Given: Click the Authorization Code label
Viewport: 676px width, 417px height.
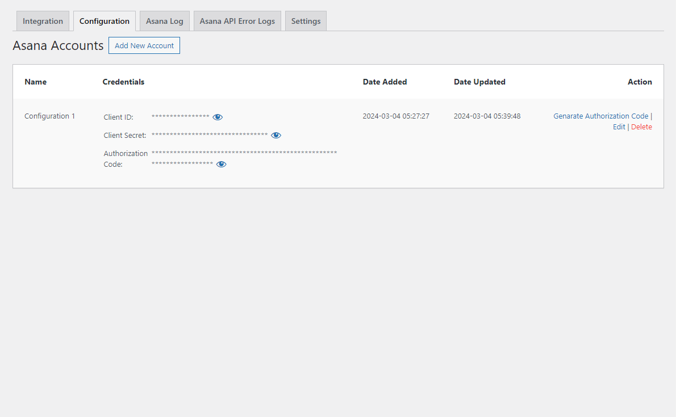Looking at the screenshot, I should point(126,158).
